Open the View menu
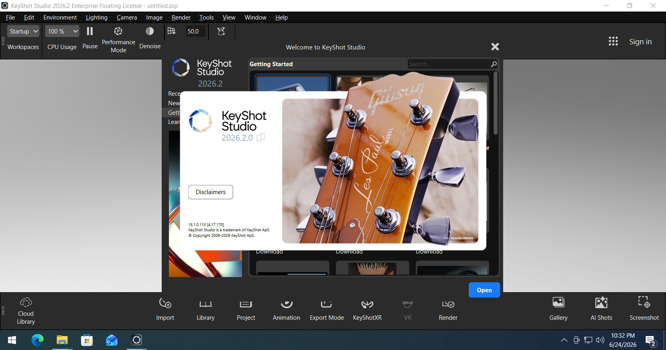Image resolution: width=666 pixels, height=350 pixels. click(229, 18)
